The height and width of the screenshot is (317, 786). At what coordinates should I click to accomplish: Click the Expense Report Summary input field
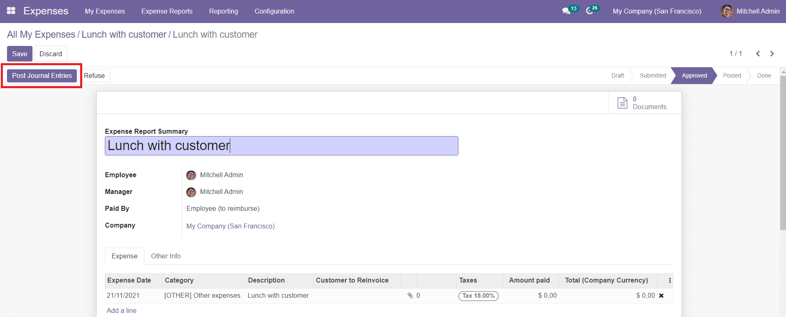281,146
